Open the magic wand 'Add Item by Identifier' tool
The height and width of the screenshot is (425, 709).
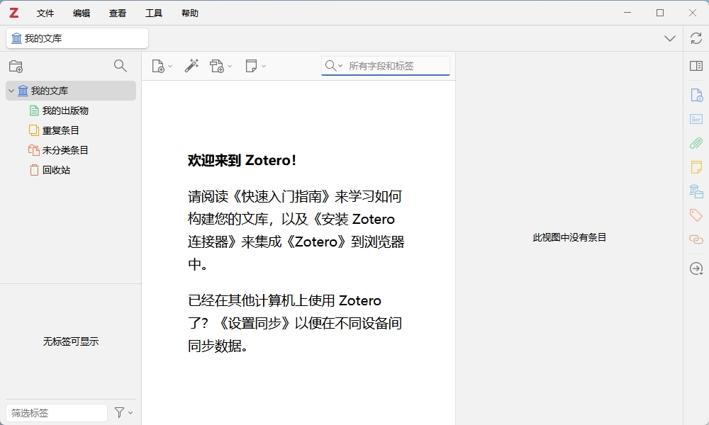pyautogui.click(x=190, y=65)
